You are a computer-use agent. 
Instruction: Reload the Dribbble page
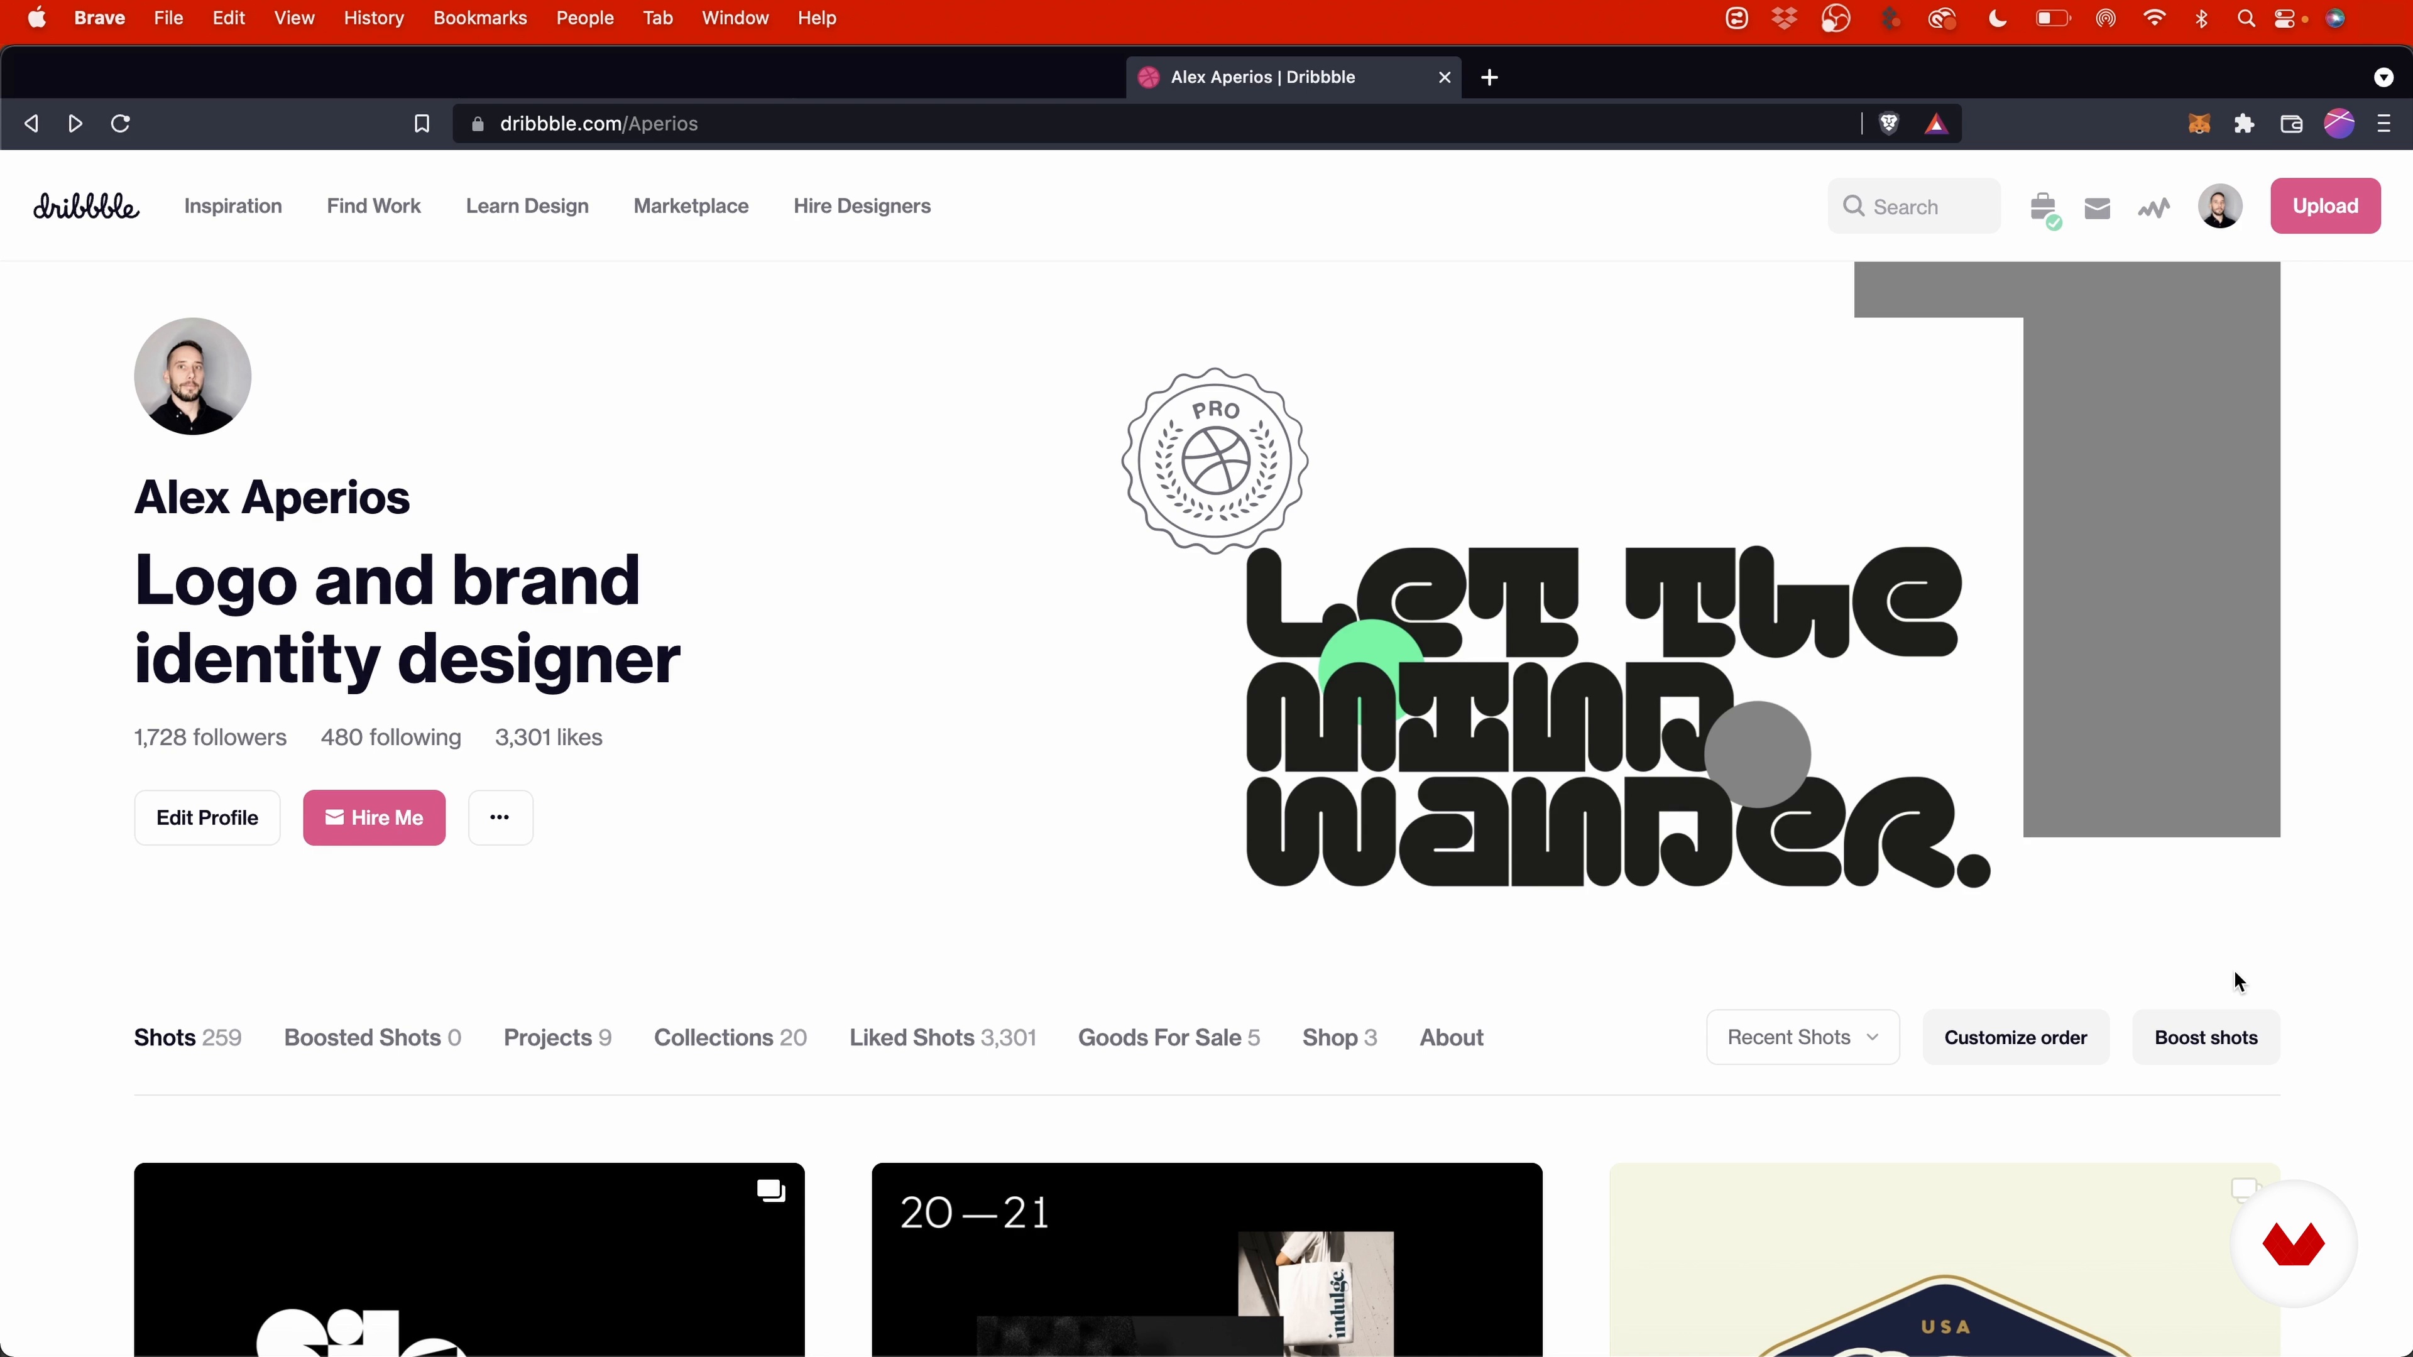120,124
